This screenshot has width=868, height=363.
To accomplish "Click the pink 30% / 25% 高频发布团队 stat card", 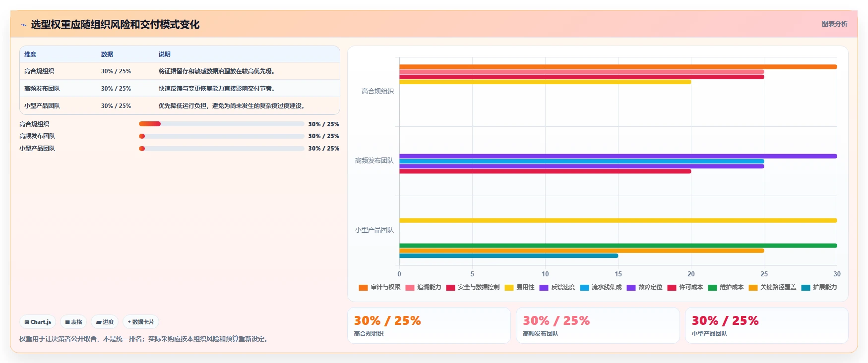I will (x=598, y=325).
